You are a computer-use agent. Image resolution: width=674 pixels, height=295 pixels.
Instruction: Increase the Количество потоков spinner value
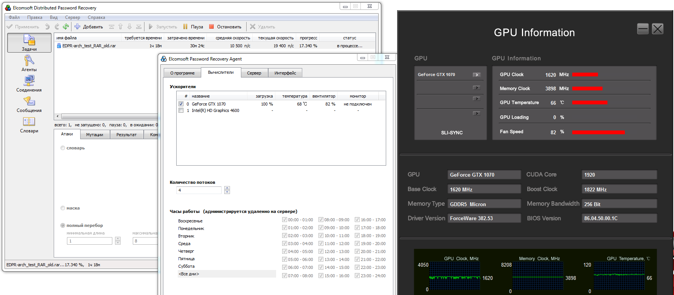(x=227, y=188)
